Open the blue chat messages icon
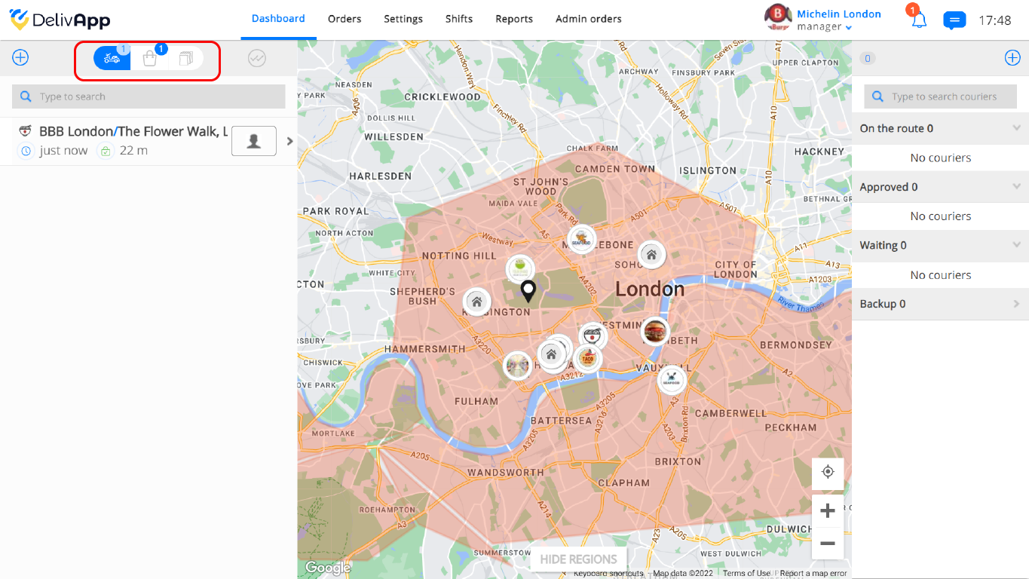Screen dimensions: 1029x579 954,20
